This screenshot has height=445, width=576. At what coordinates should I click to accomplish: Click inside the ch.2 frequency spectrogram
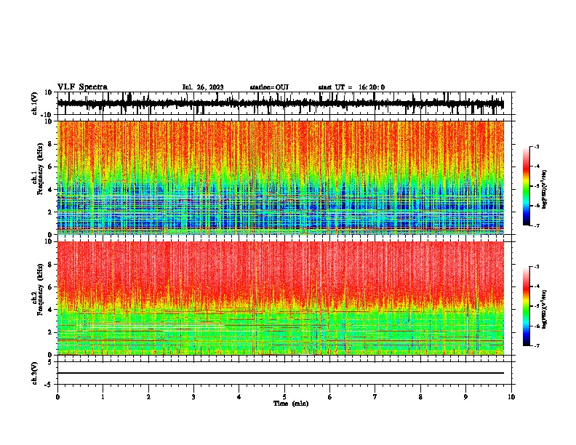(280, 298)
